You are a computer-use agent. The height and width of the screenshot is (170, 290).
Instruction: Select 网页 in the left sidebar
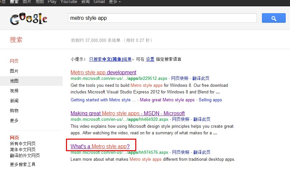coord(14,61)
